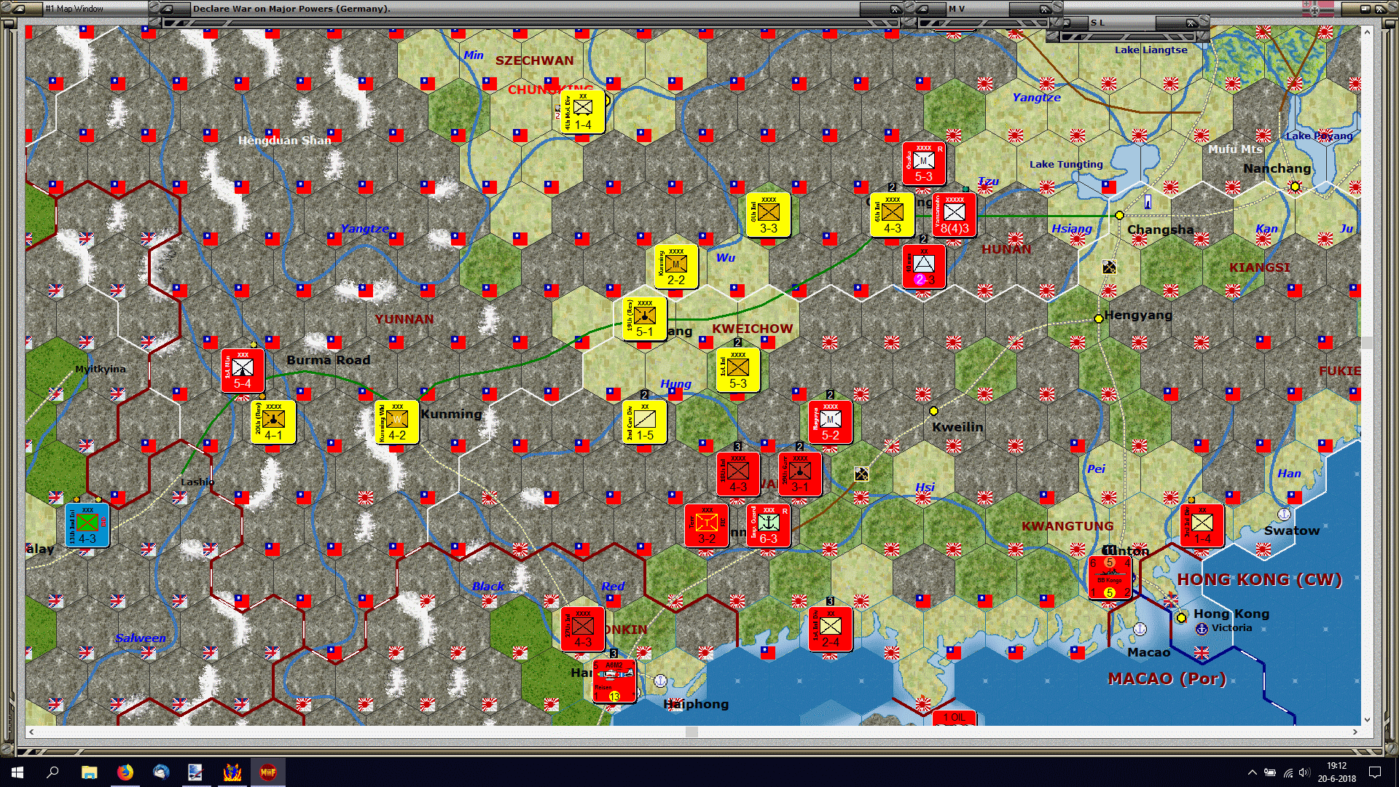Click the SZECHWAN province label

tap(535, 60)
